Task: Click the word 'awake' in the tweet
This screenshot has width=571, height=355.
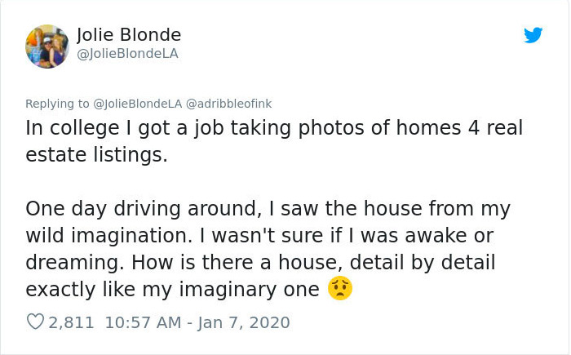Action: click(x=436, y=236)
